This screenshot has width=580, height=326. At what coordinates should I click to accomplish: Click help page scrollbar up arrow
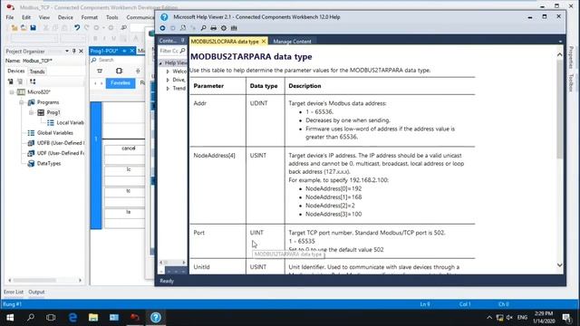point(560,54)
